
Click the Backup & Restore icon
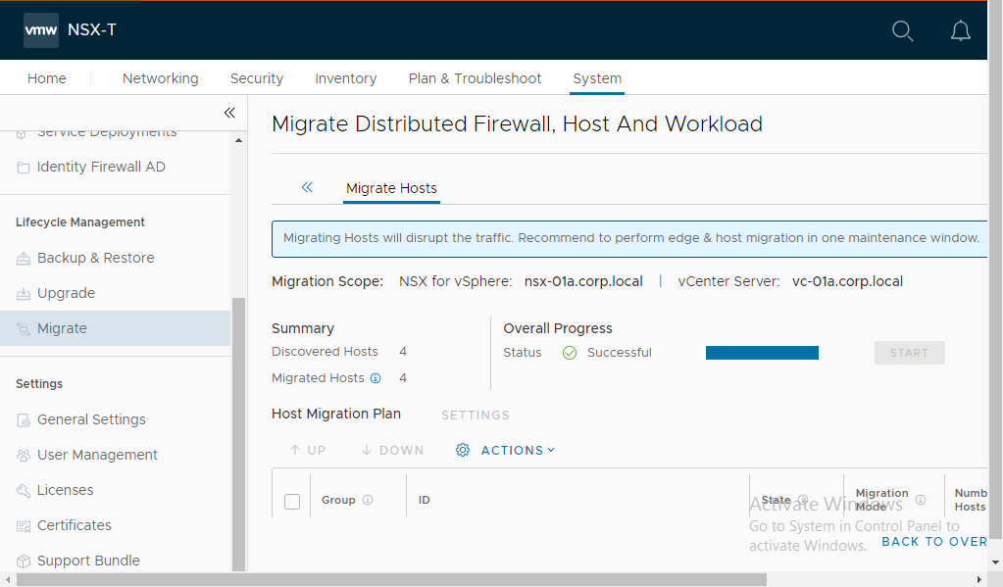click(x=23, y=259)
